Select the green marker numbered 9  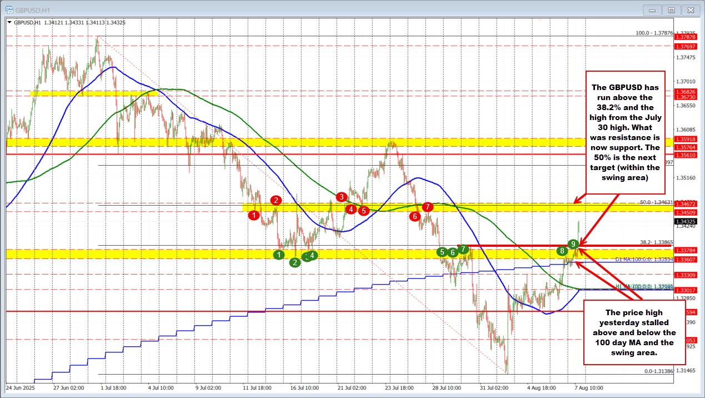pyautogui.click(x=573, y=243)
